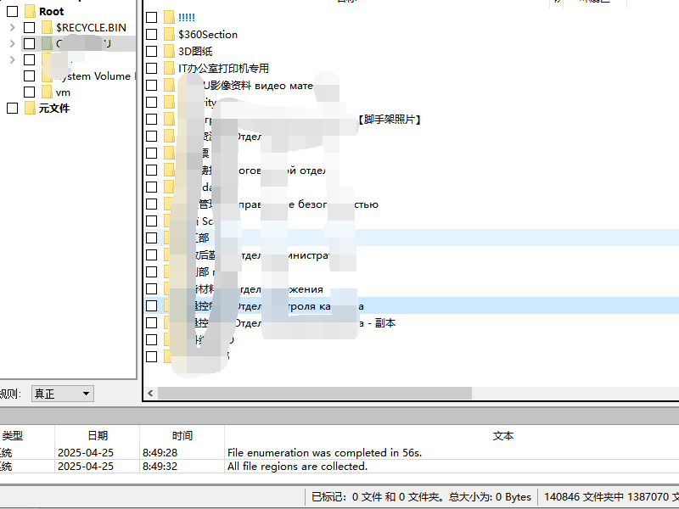Tick the Root checkbox
This screenshot has height=509, width=679.
[x=13, y=11]
